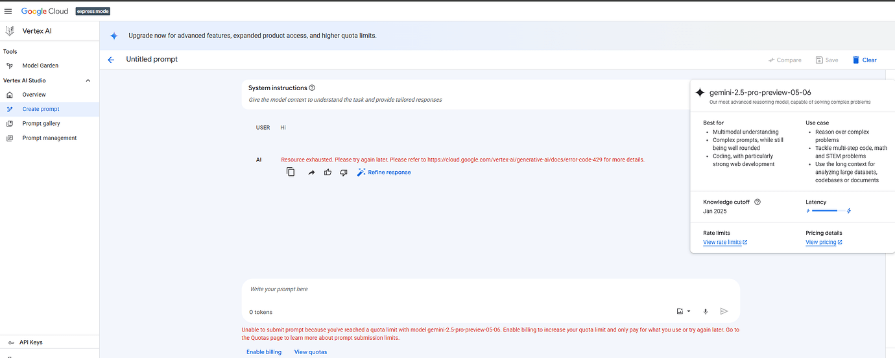This screenshot has height=358, width=895.
Task: Open API Keys in the sidebar
Action: pyautogui.click(x=30, y=342)
